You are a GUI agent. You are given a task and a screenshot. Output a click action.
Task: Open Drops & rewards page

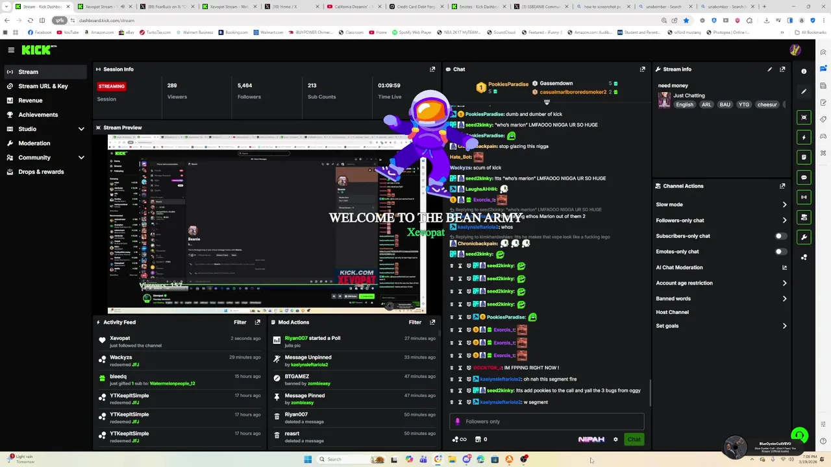pos(45,172)
